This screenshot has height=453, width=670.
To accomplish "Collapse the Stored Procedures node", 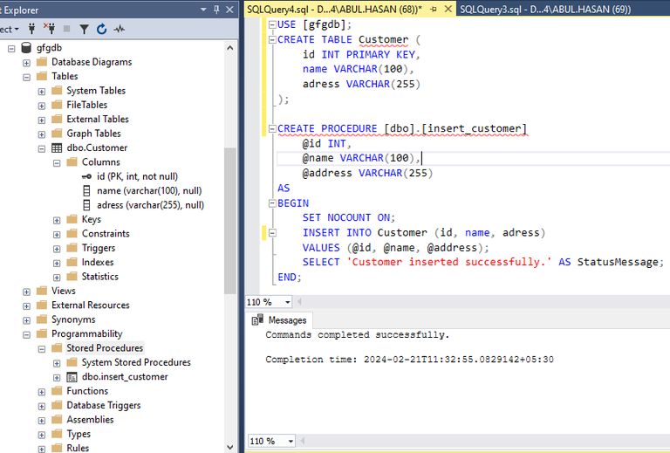I will point(42,349).
